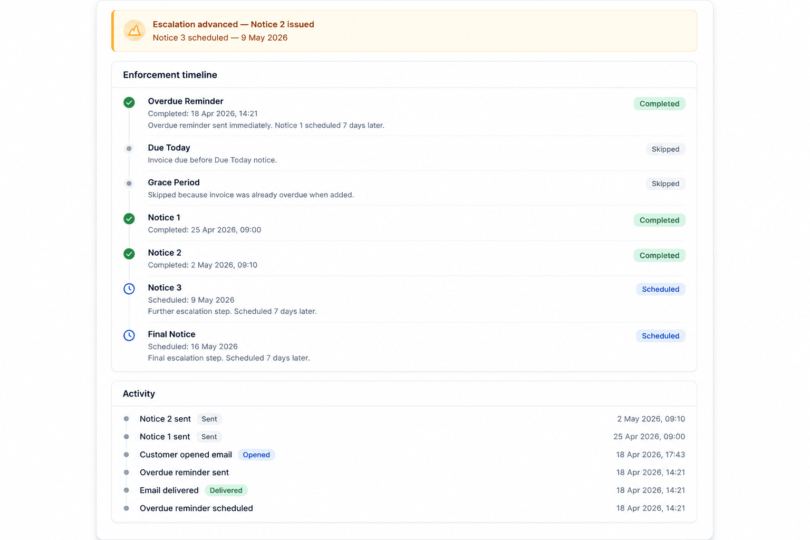Open the 'Overdue reminder sent' activity entry
The height and width of the screenshot is (540, 810).
pyautogui.click(x=184, y=472)
